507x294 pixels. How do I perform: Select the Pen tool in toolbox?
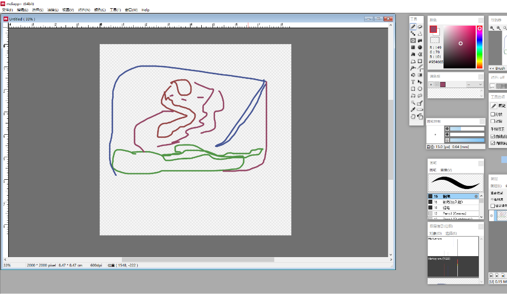pos(413,26)
